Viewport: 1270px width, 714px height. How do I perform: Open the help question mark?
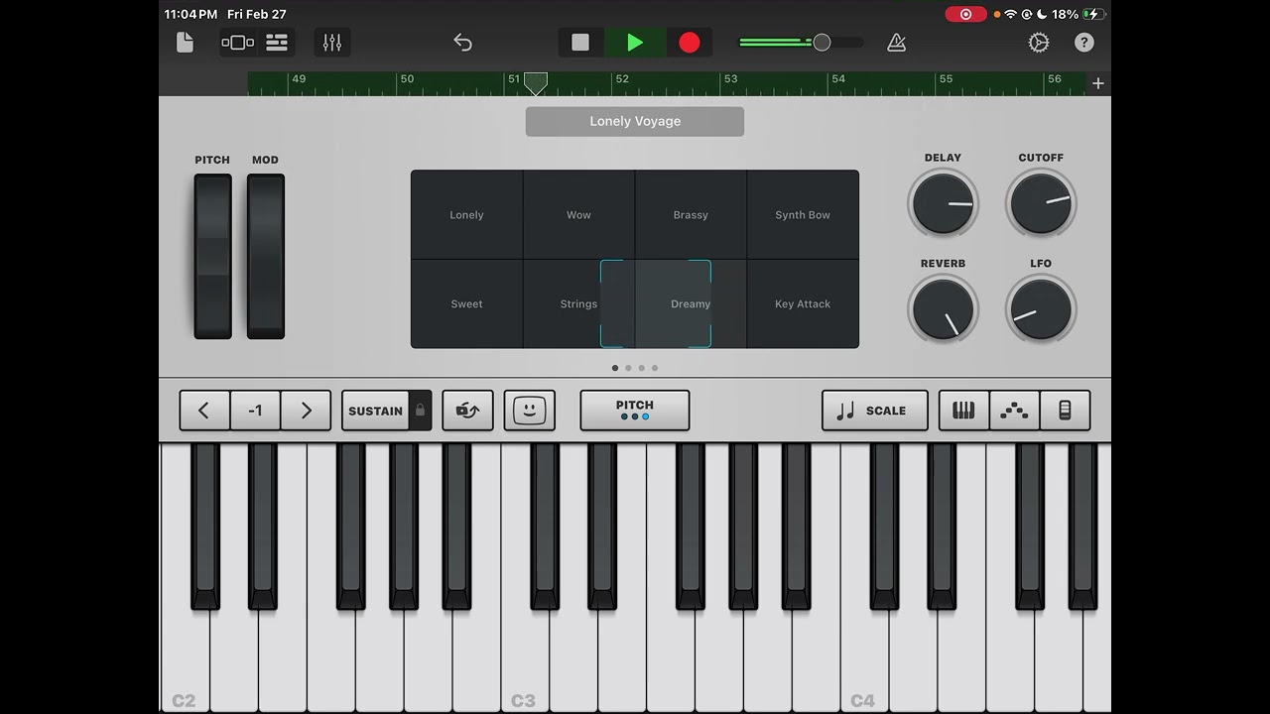(x=1084, y=43)
